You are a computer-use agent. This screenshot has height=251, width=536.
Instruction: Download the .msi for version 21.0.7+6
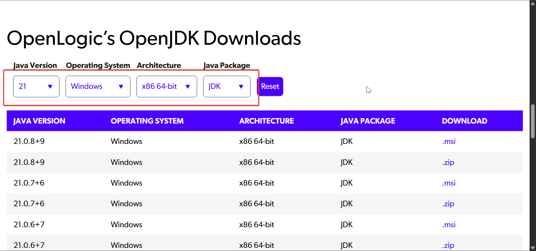(x=449, y=183)
